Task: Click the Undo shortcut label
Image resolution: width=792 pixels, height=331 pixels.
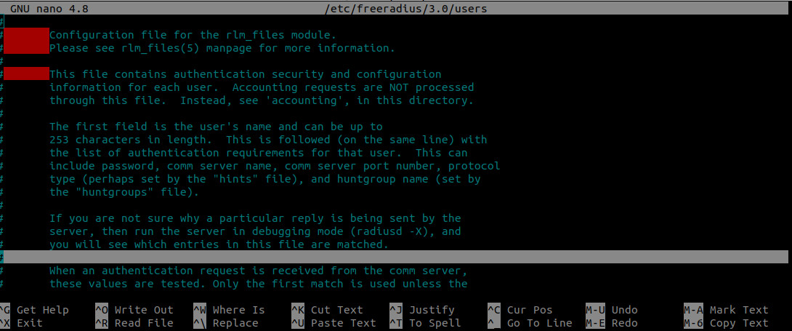Action: 625,310
